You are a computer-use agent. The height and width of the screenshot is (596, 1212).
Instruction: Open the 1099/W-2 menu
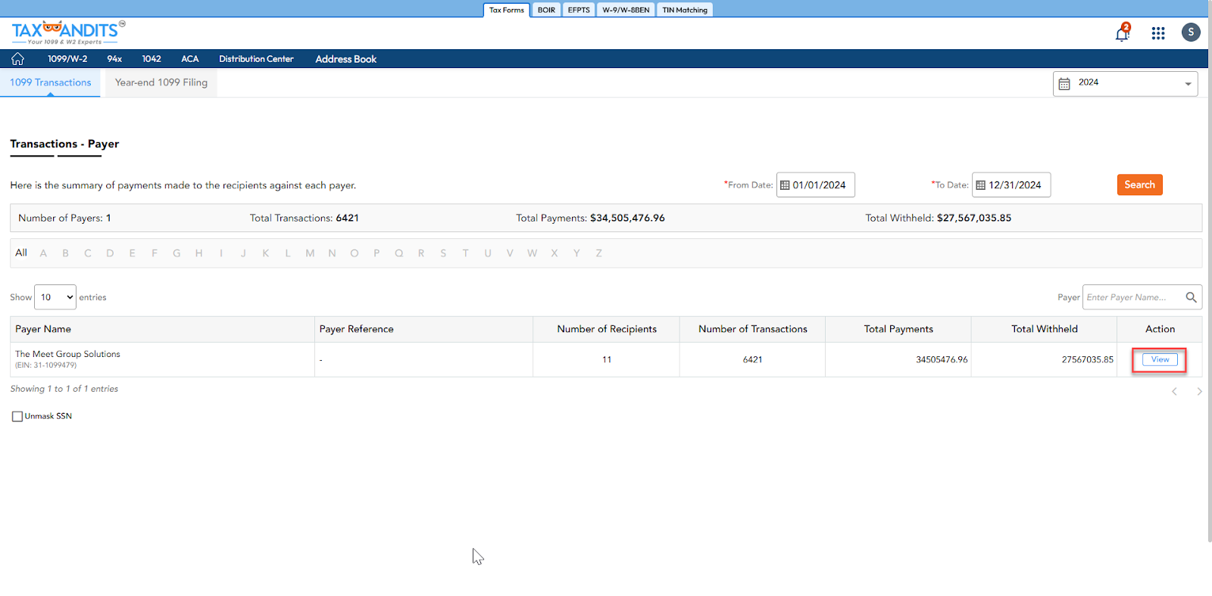[67, 59]
